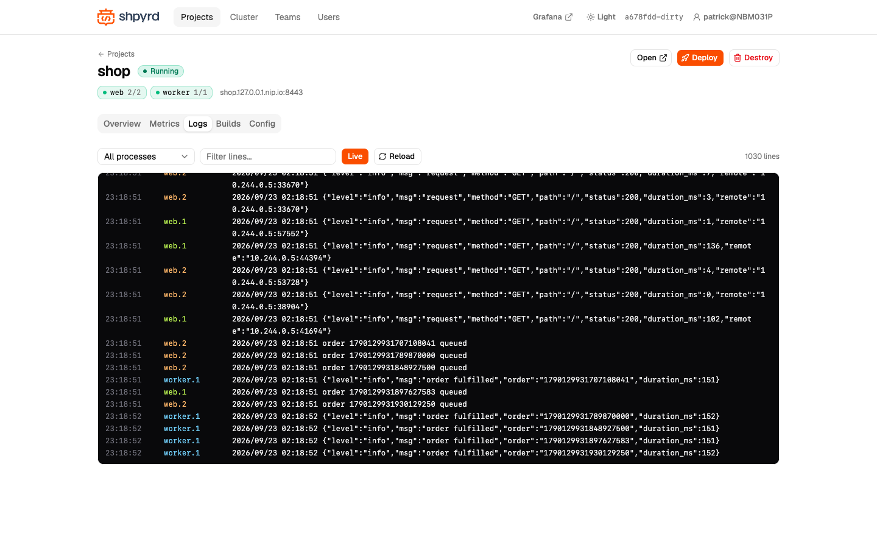Viewport: 877px width, 548px height.
Task: Open the Grafana external link
Action: (552, 17)
